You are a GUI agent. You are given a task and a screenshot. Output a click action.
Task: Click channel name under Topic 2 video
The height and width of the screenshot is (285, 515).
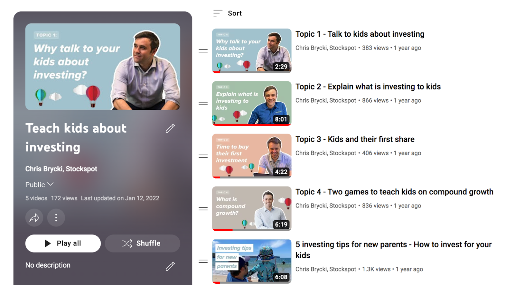click(x=326, y=101)
